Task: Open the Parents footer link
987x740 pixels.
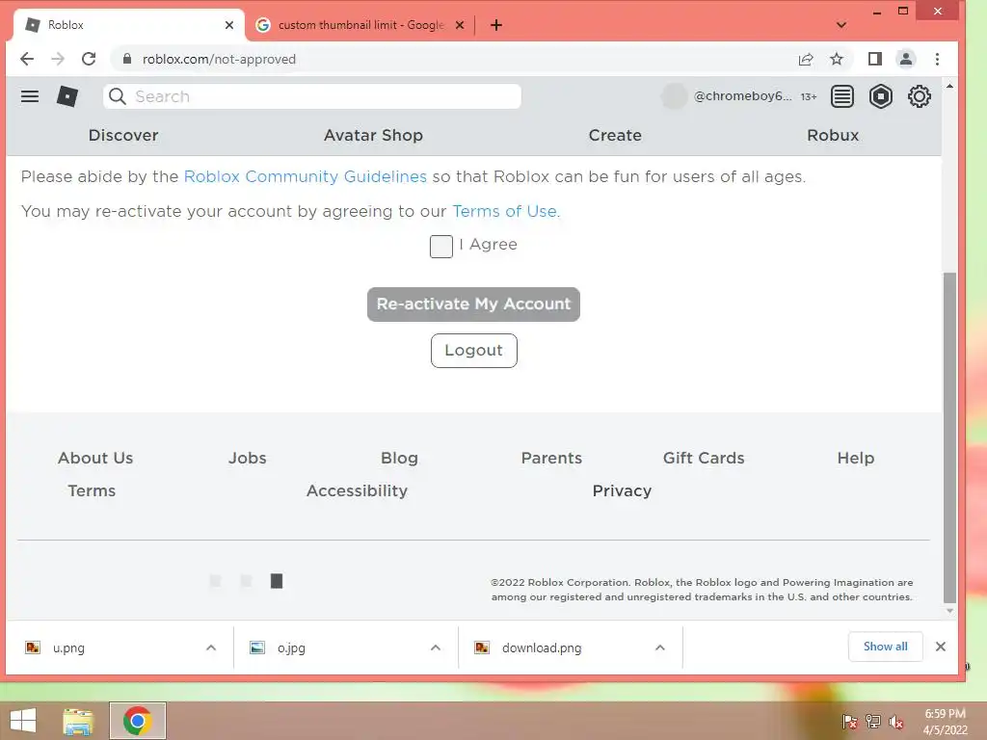Action: point(551,458)
